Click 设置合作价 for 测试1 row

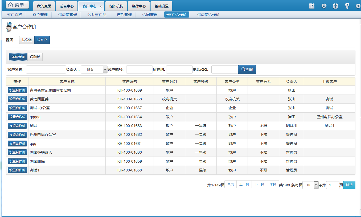click(17, 170)
